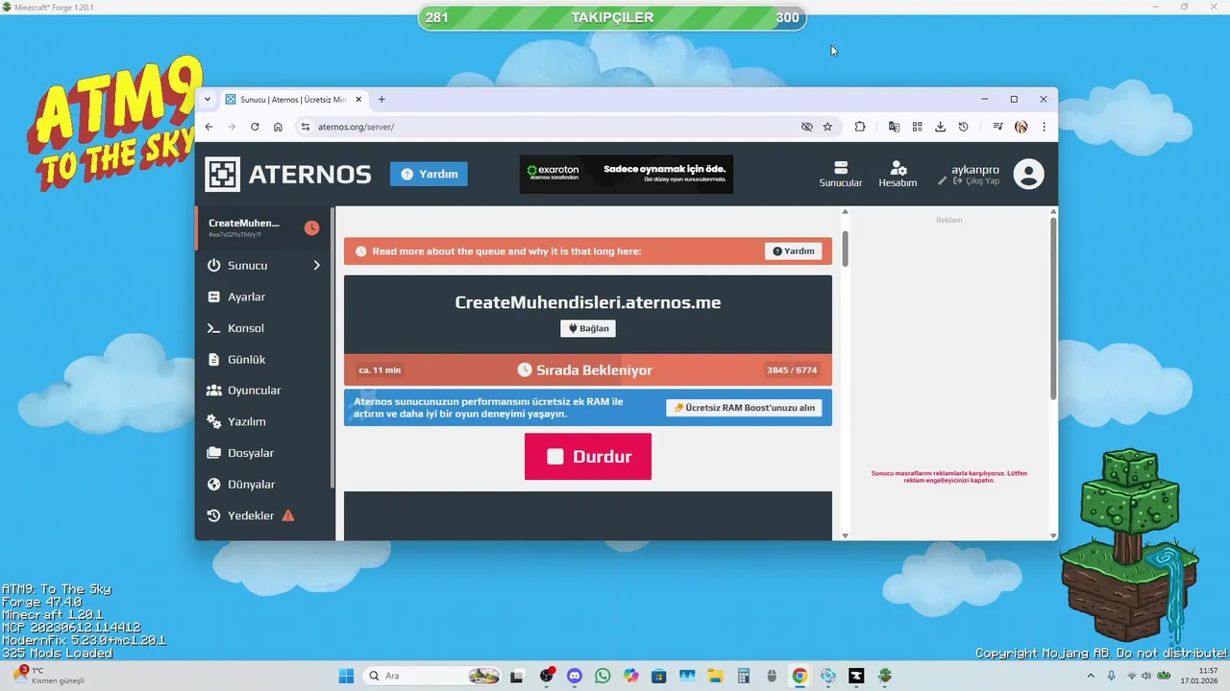The width and height of the screenshot is (1230, 691).
Task: Open OBS Studio from the taskbar
Action: coord(547,676)
